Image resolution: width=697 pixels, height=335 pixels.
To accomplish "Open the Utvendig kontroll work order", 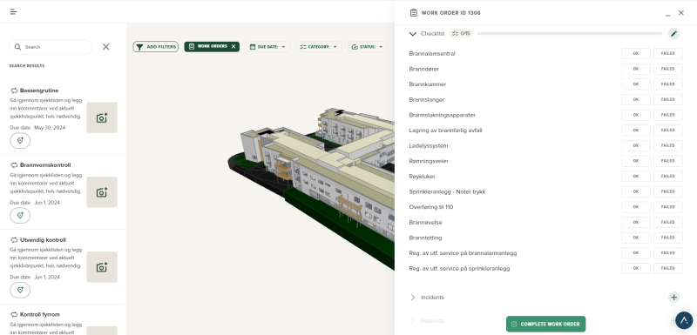I will coord(43,240).
